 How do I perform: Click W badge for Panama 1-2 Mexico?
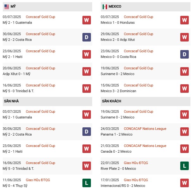point(185,131)
